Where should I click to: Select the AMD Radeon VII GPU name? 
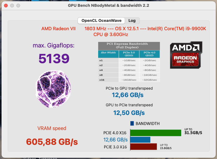(59, 29)
